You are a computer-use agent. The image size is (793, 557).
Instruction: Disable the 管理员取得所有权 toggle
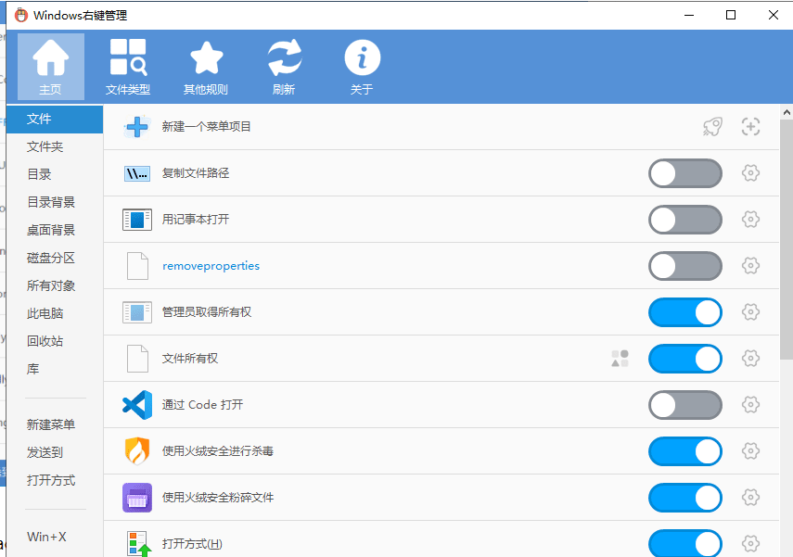pyautogui.click(x=684, y=312)
